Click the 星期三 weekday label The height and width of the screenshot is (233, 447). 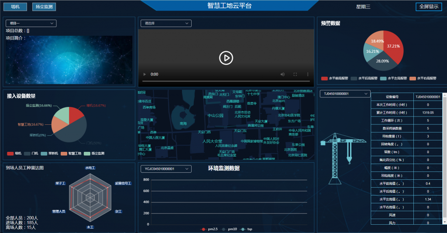tap(363, 7)
